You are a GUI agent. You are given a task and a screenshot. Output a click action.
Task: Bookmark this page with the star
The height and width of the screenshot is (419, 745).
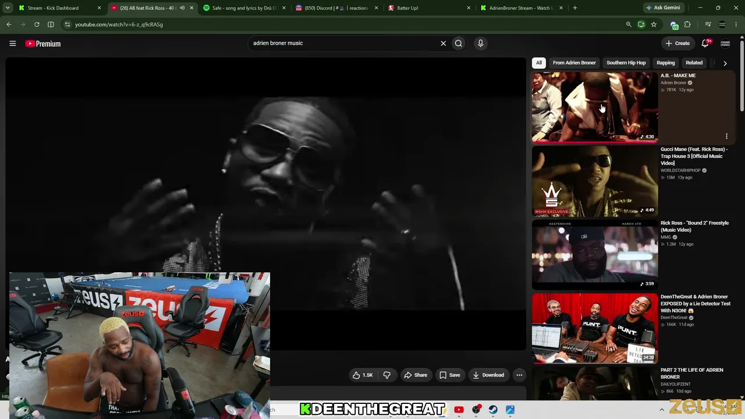click(654, 24)
